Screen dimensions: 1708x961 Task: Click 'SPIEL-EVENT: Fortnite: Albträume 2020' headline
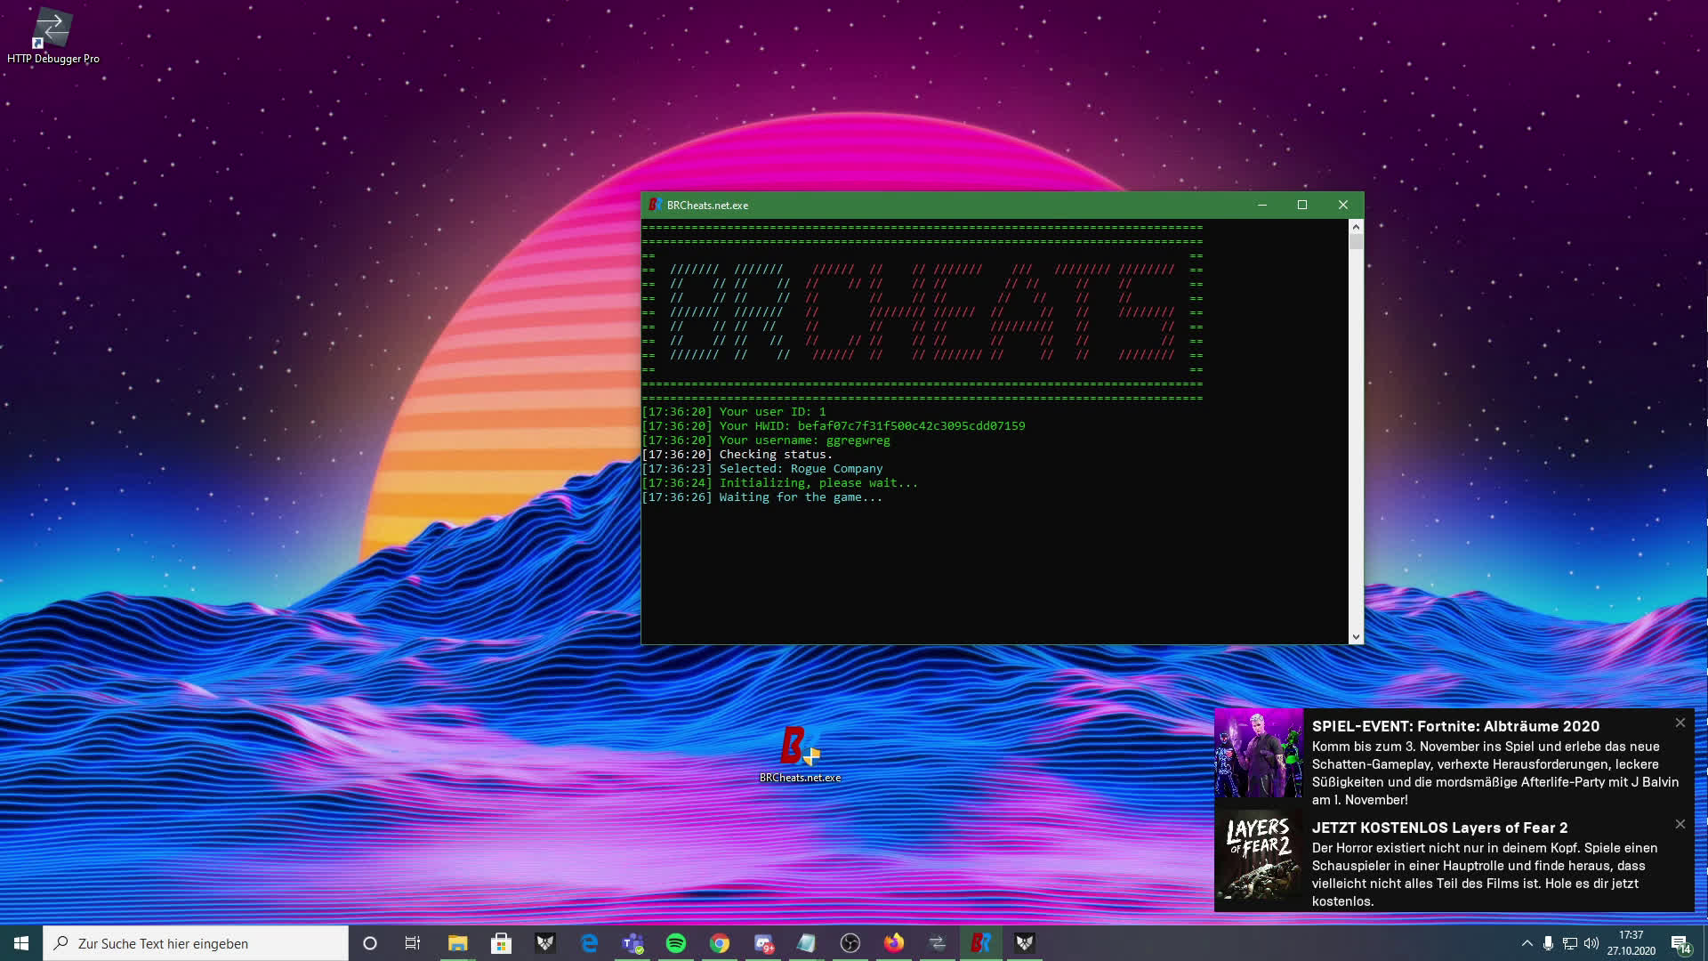point(1455,726)
